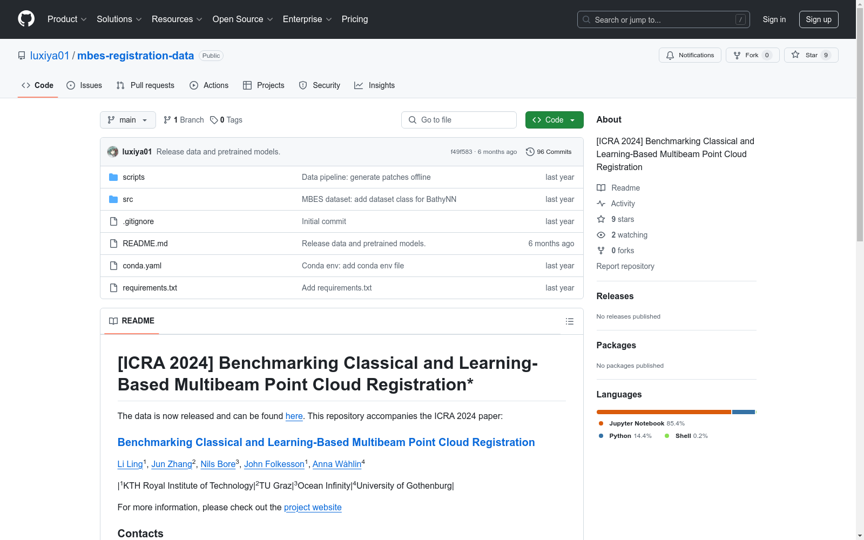Open the f49f583 commit hash
This screenshot has width=864, height=540.
pyautogui.click(x=461, y=152)
